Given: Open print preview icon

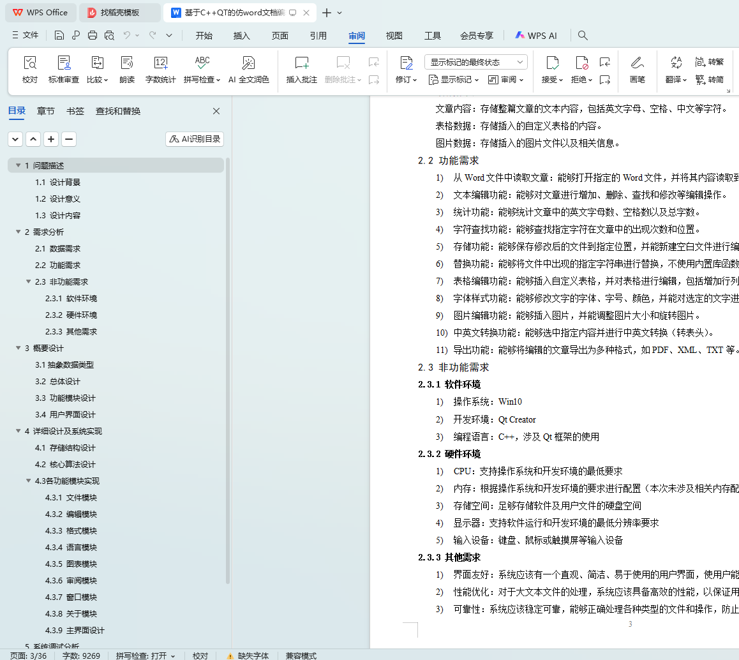Looking at the screenshot, I should coord(109,35).
